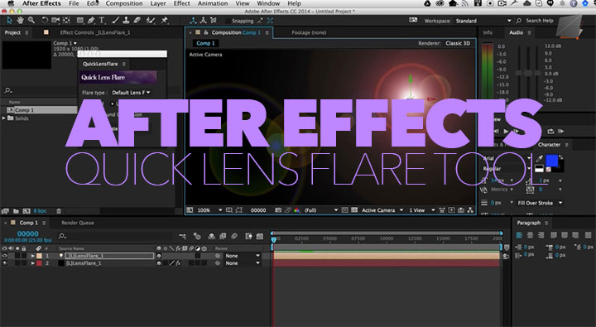Click the red label color of layer 2

(39, 263)
